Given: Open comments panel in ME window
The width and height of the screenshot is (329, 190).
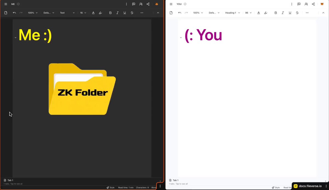Looking at the screenshot, I should pyautogui.click(x=134, y=4).
